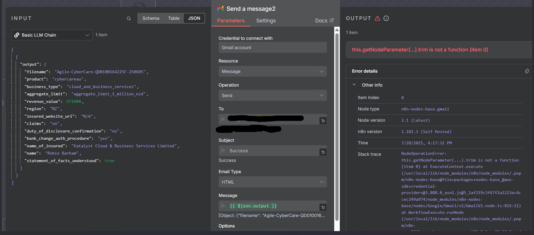534x235 pixels.
Task: Copy error details with the copy icon
Action: click(x=527, y=71)
